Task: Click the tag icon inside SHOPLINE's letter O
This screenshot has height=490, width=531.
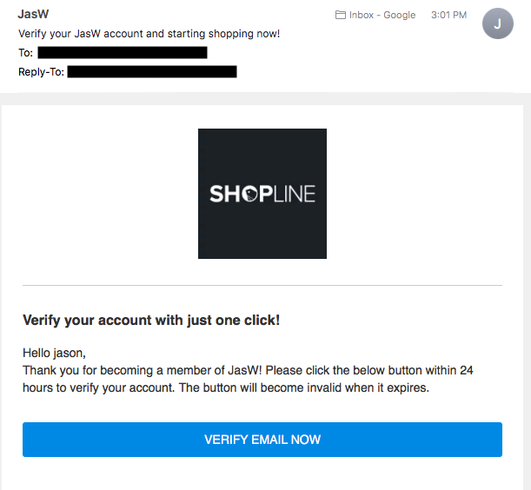Action: 250,195
